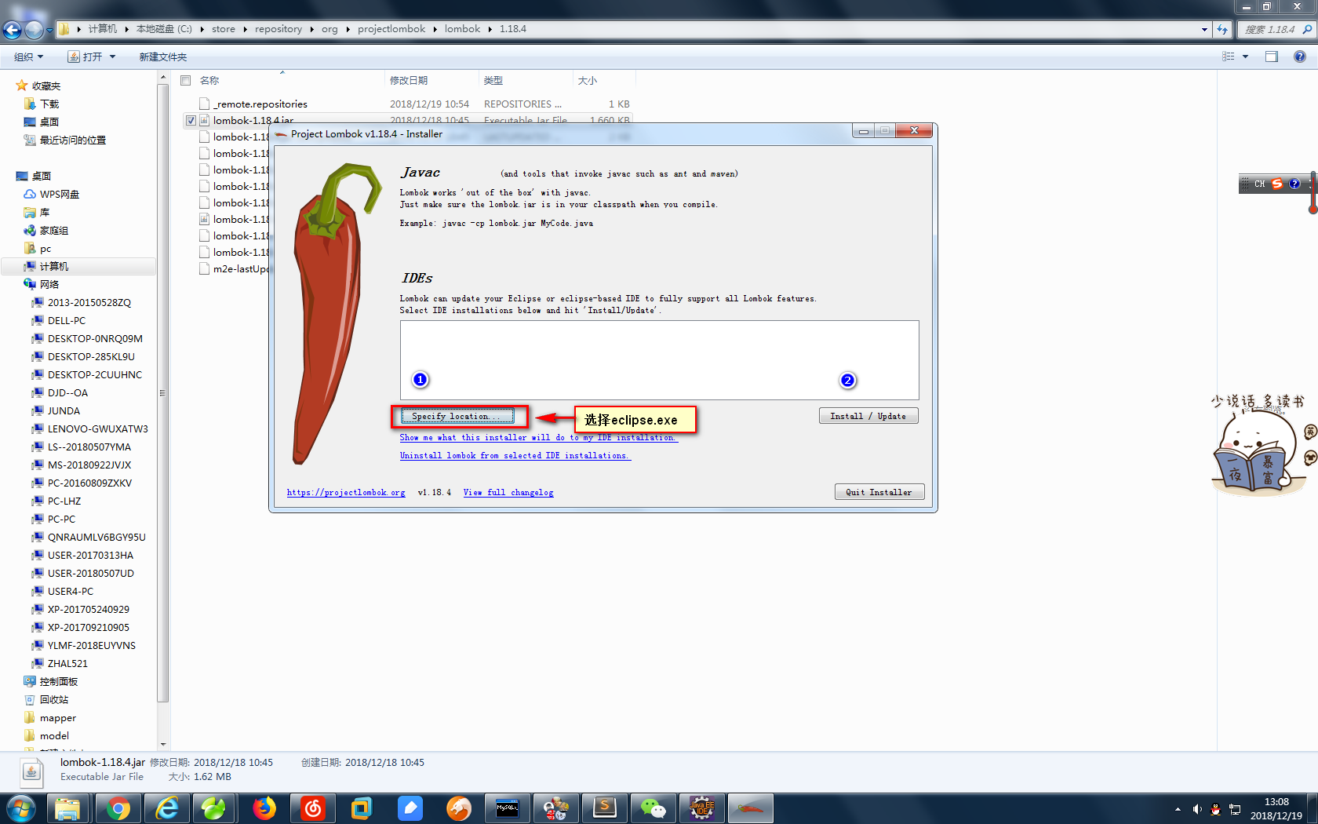Image resolution: width=1318 pixels, height=824 pixels.
Task: Open the address bar history dropdown
Action: click(1206, 29)
